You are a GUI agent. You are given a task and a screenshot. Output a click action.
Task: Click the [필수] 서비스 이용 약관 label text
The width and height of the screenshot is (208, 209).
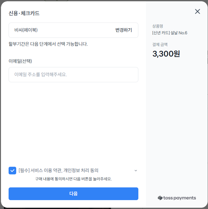pyautogui.click(x=59, y=170)
